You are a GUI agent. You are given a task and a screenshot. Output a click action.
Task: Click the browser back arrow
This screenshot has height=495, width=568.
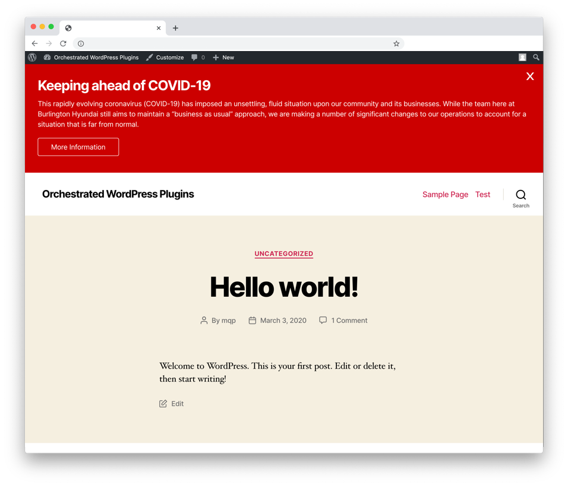35,43
